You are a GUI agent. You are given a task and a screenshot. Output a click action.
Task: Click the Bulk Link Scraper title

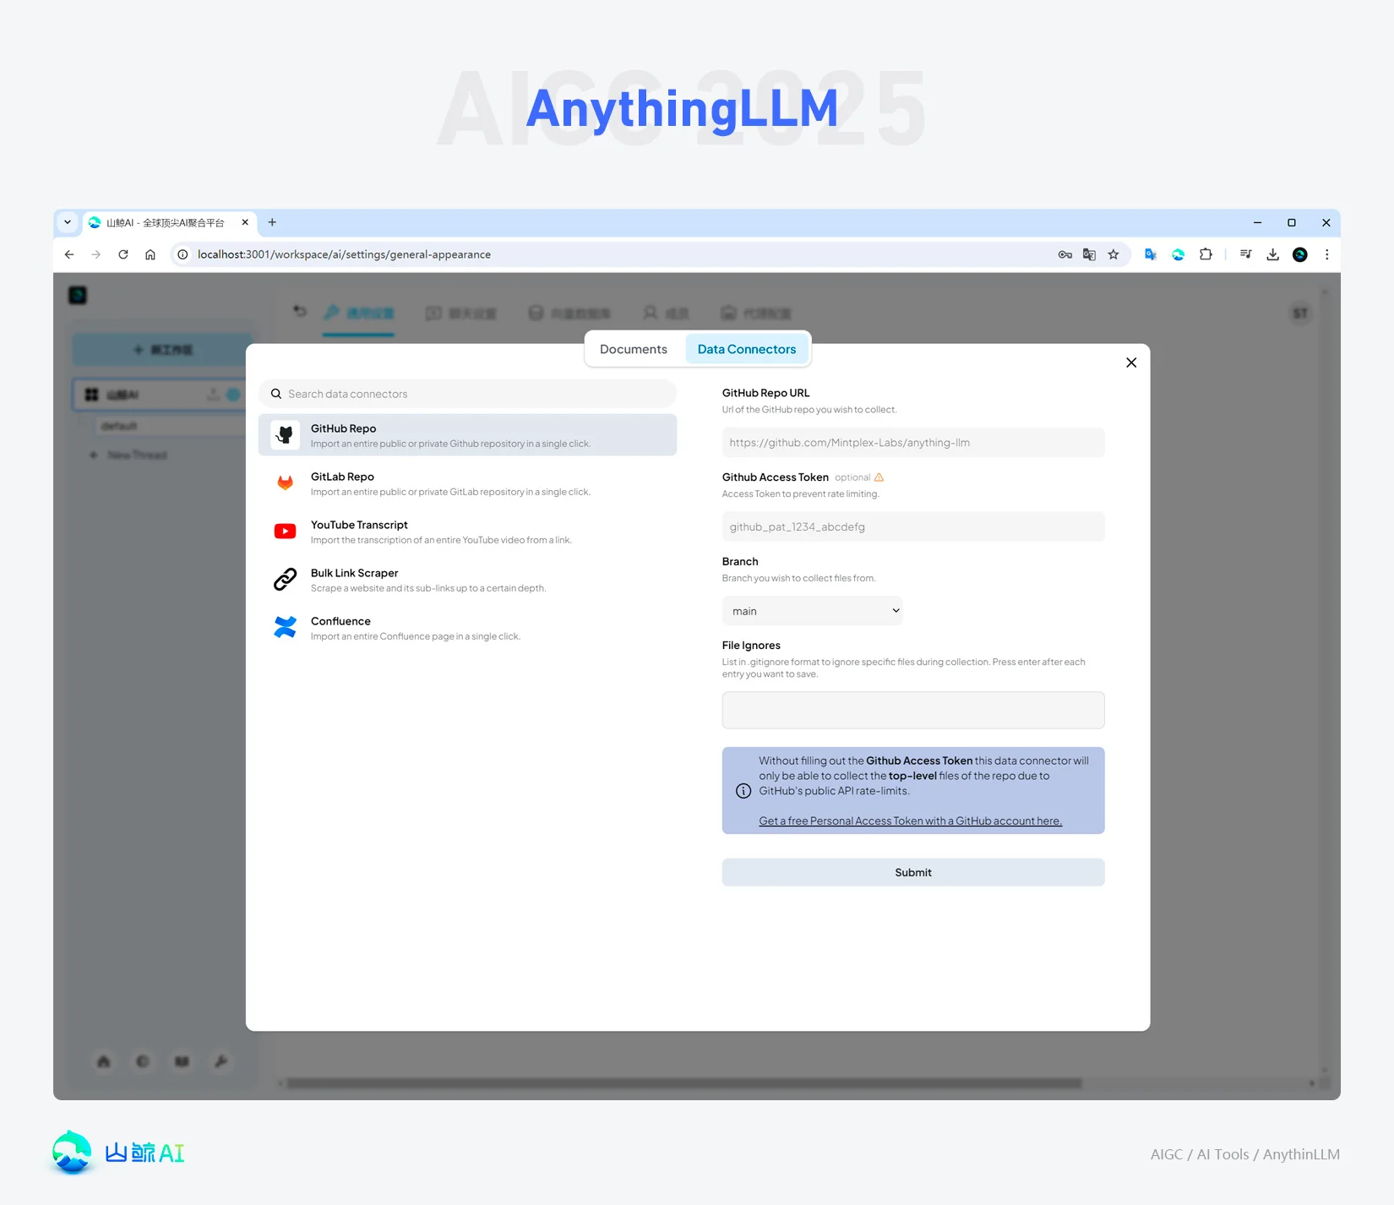(354, 573)
